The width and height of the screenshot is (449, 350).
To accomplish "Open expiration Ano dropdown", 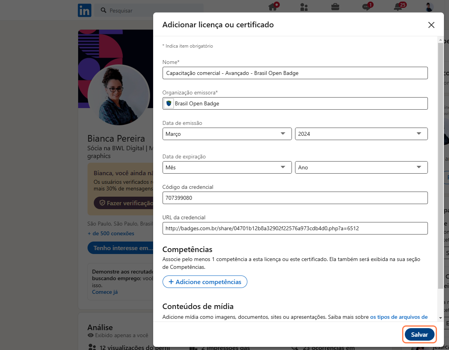I will (x=361, y=167).
